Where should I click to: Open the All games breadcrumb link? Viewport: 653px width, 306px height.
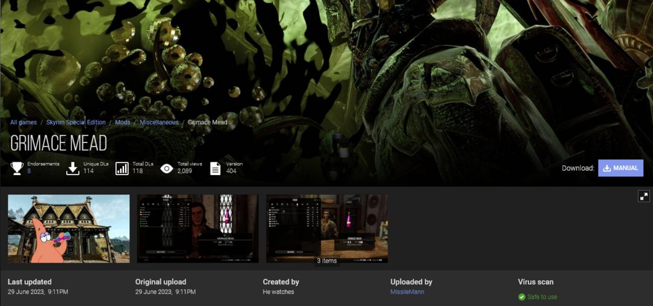[24, 123]
